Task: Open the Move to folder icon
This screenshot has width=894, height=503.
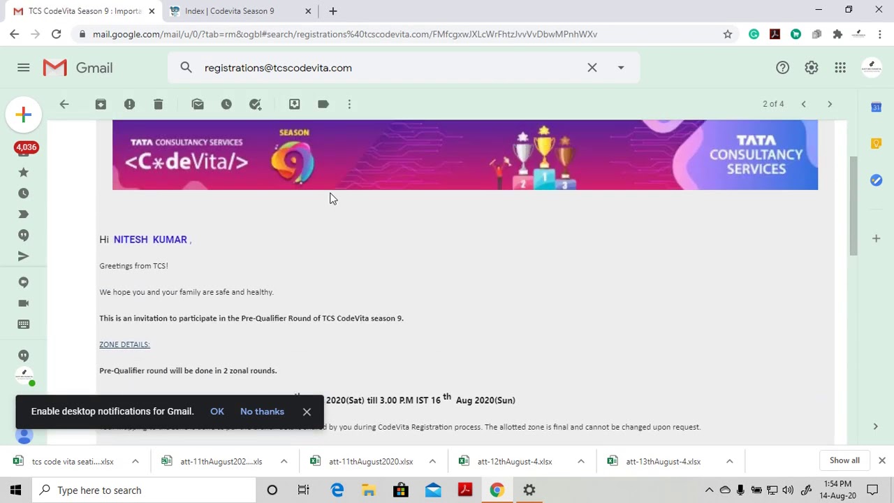Action: [x=294, y=104]
